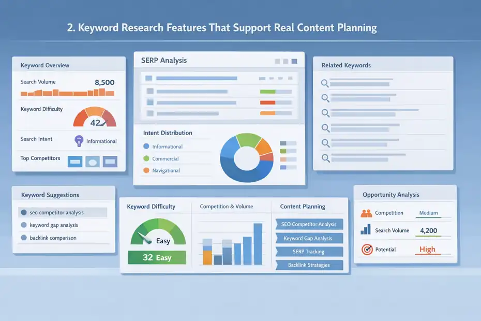Screen dimensions: 481x321
Task: Click the fifth magnifier icon in Related Keywords
Action: (325, 143)
